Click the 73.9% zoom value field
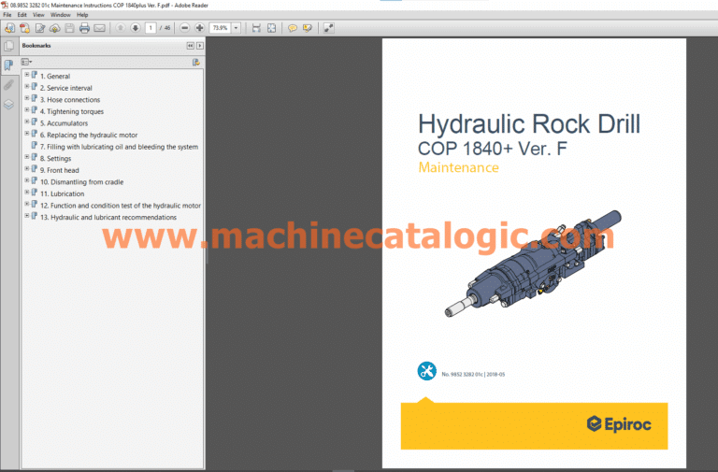The image size is (718, 472). click(x=221, y=28)
